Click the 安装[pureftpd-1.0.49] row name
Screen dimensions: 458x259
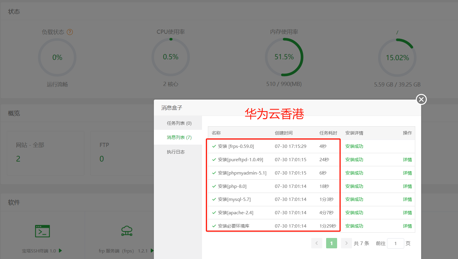(241, 160)
